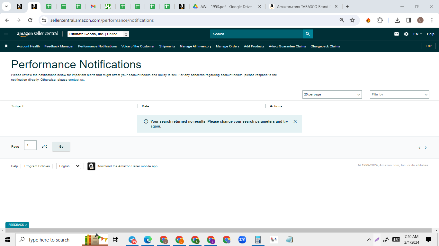Close the Google Drive tab
The image size is (439, 246).
tap(260, 6)
